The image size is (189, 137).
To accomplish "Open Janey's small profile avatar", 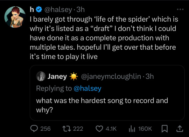I will pyautogui.click(x=41, y=76).
